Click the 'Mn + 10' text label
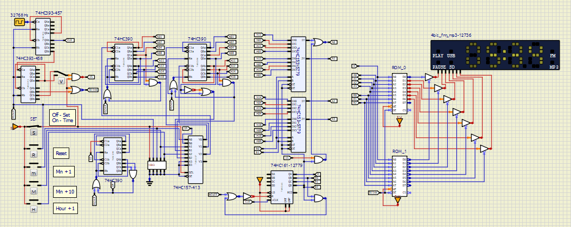This screenshot has width=571, height=227. [66, 191]
